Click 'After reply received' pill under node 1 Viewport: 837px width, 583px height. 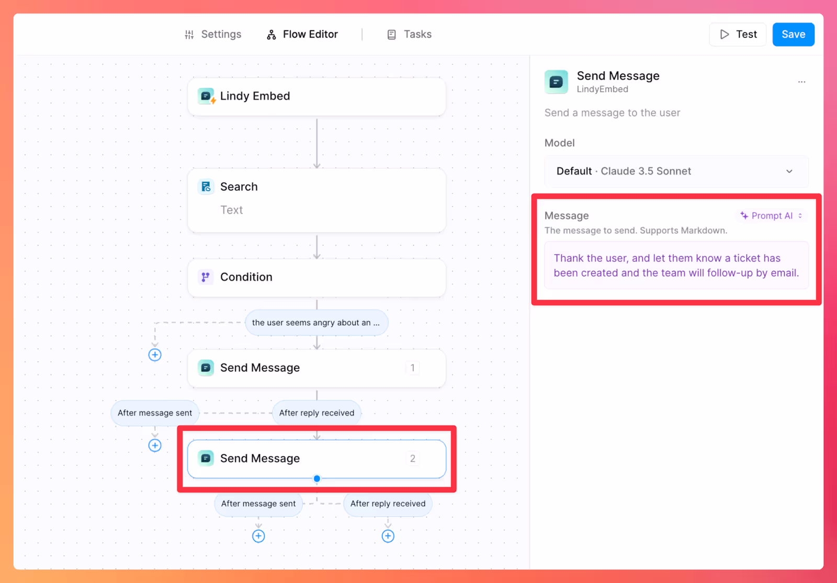316,413
